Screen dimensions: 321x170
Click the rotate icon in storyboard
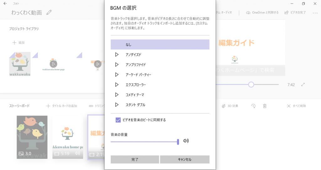click(x=253, y=106)
